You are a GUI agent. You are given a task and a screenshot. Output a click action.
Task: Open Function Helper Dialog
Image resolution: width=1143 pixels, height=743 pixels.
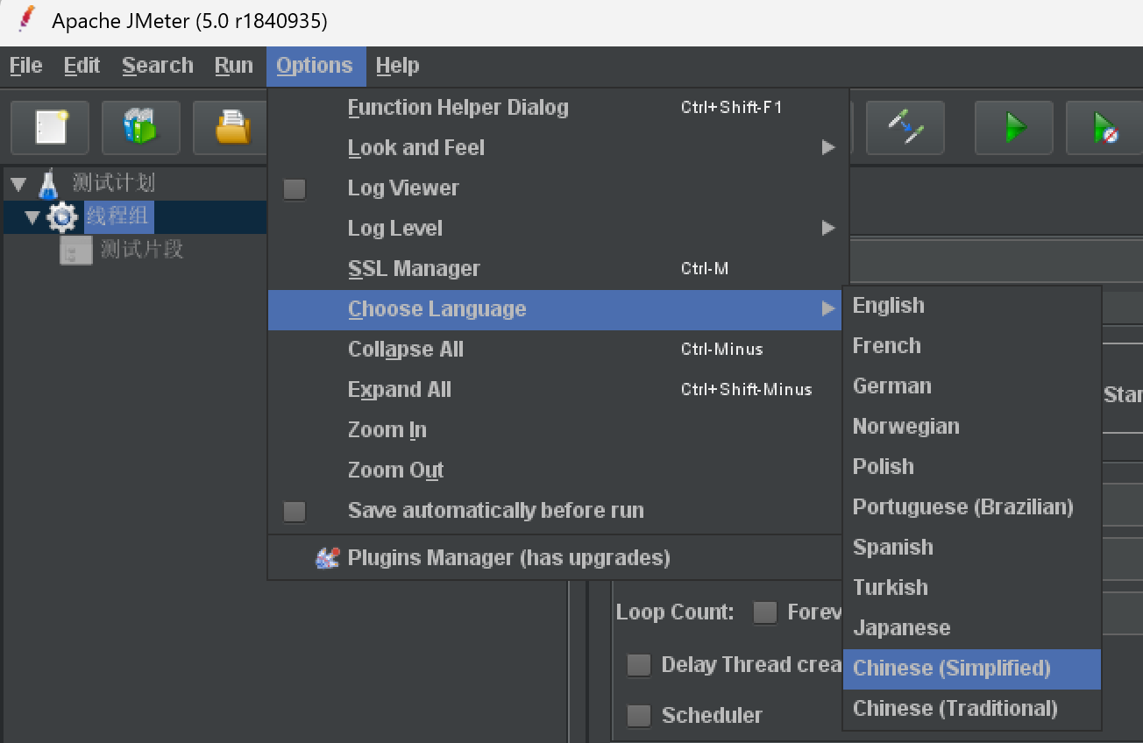(558, 108)
